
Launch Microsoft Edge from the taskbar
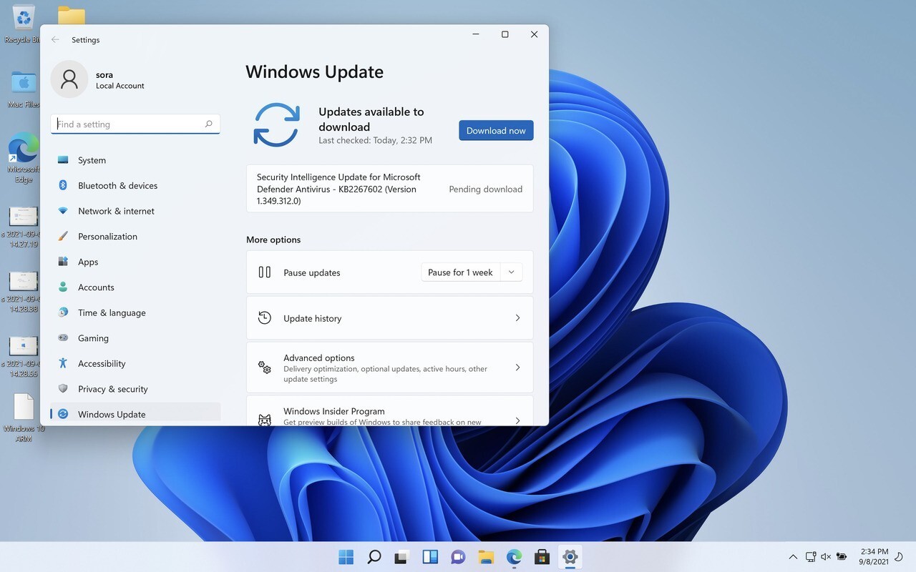coord(514,556)
